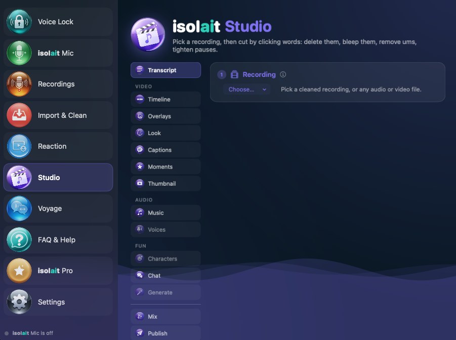The image size is (456, 340).
Task: Select the Transcript tab
Action: coord(166,70)
